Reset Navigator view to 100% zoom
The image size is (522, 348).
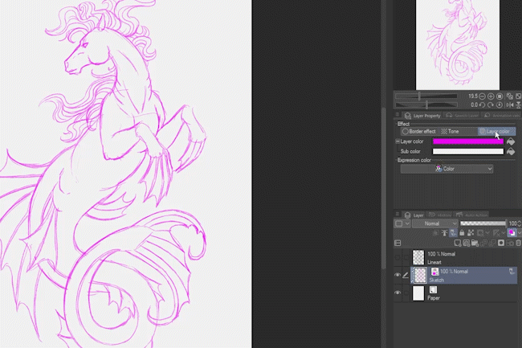[x=500, y=96]
